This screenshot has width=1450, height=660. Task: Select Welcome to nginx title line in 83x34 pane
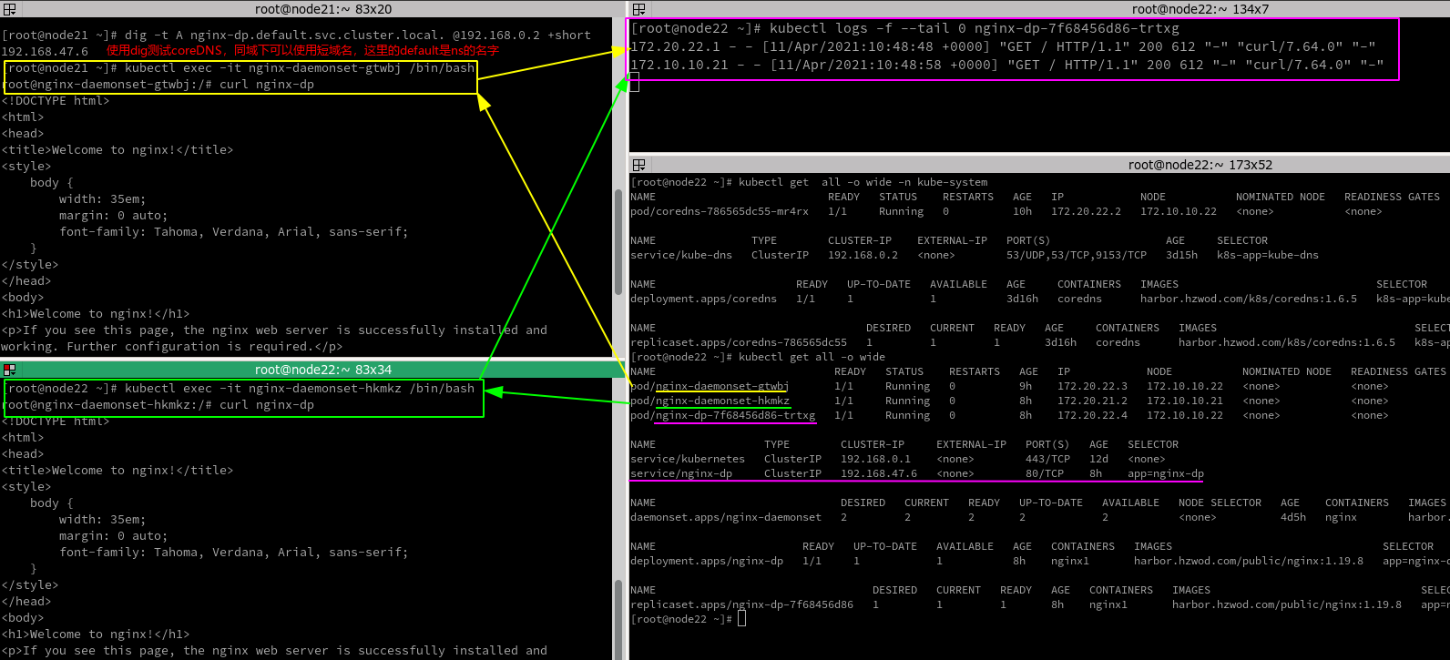(x=117, y=470)
